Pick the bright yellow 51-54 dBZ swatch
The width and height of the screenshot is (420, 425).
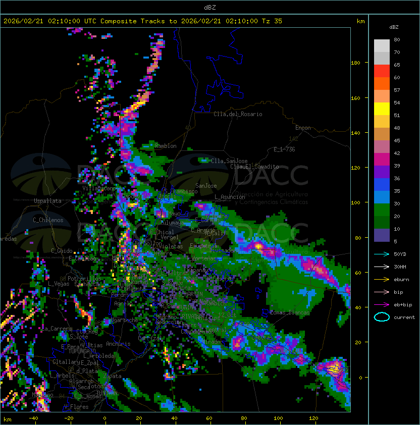pos(382,109)
